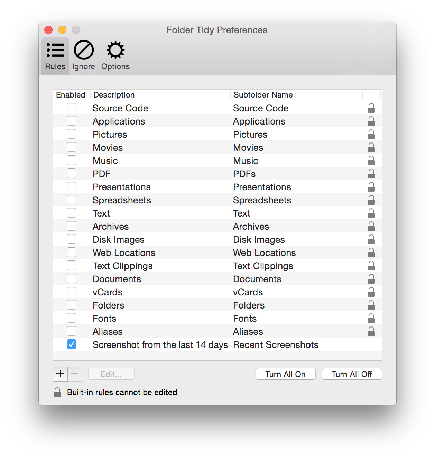This screenshot has height=460, width=435.
Task: Open the Options gear tab
Action: [115, 56]
